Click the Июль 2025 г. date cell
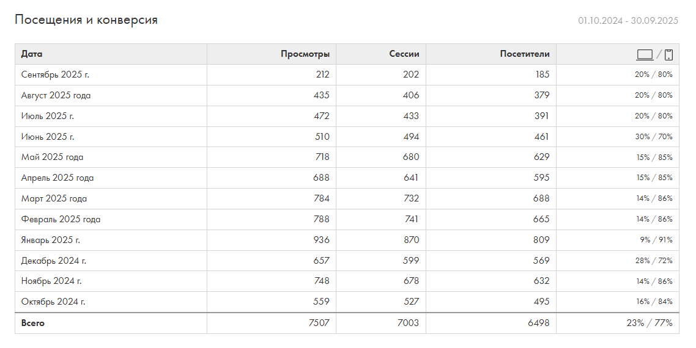The height and width of the screenshot is (348, 696). pyautogui.click(x=48, y=116)
